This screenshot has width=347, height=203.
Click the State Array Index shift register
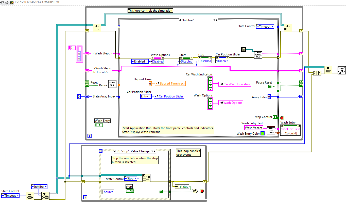[x=87, y=96]
